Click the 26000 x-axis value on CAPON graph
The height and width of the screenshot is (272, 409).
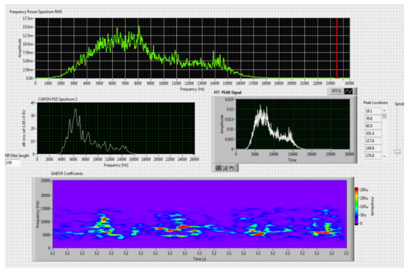[195, 159]
